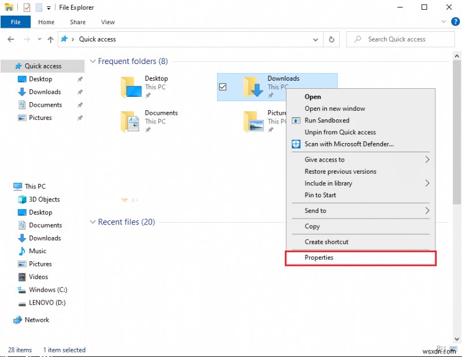Open Help using the blue question mark icon
Image resolution: width=462 pixels, height=357 pixels.
click(x=455, y=22)
